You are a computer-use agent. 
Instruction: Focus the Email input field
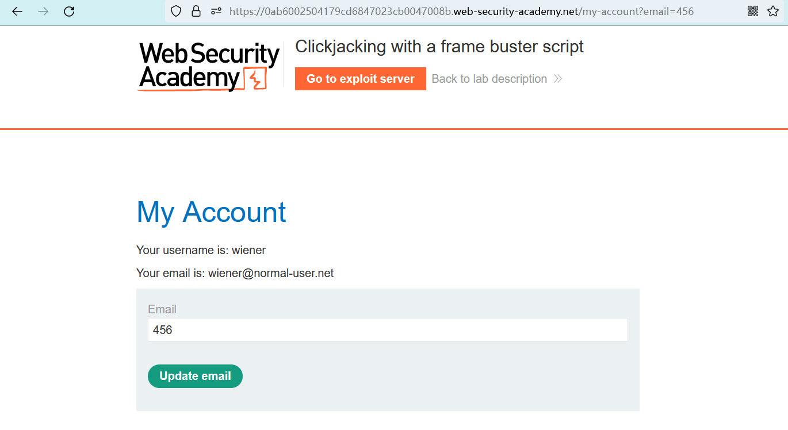tap(387, 330)
